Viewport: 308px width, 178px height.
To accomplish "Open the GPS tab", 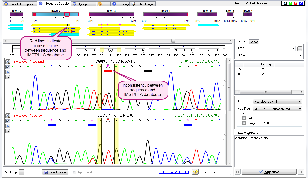I will [103, 4].
